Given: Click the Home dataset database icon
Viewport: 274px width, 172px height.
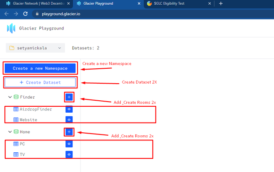Looking at the screenshot, I should tap(16, 131).
